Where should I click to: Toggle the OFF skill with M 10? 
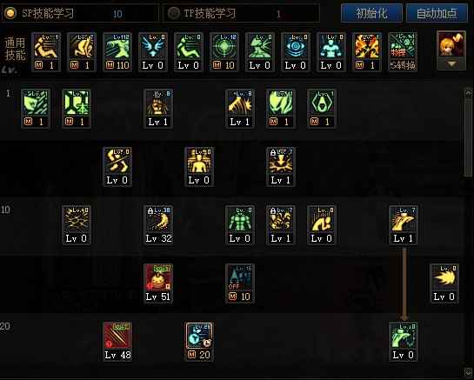point(240,283)
